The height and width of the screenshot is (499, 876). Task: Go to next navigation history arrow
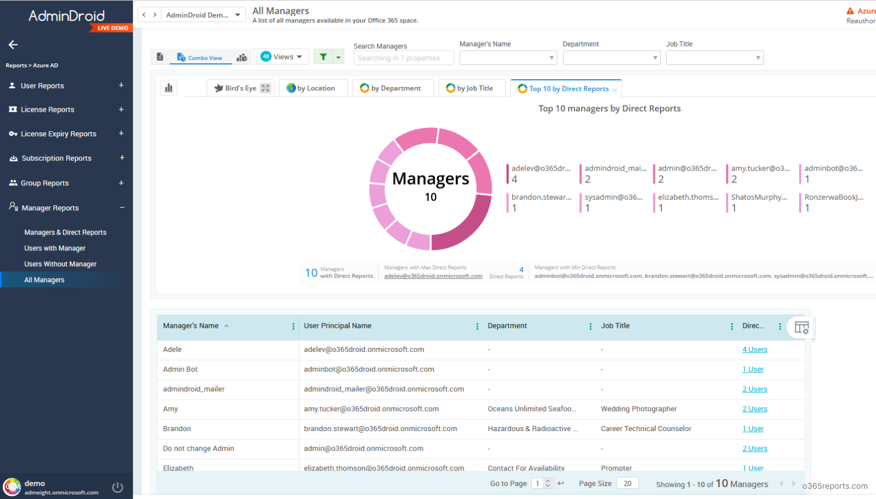click(x=155, y=15)
